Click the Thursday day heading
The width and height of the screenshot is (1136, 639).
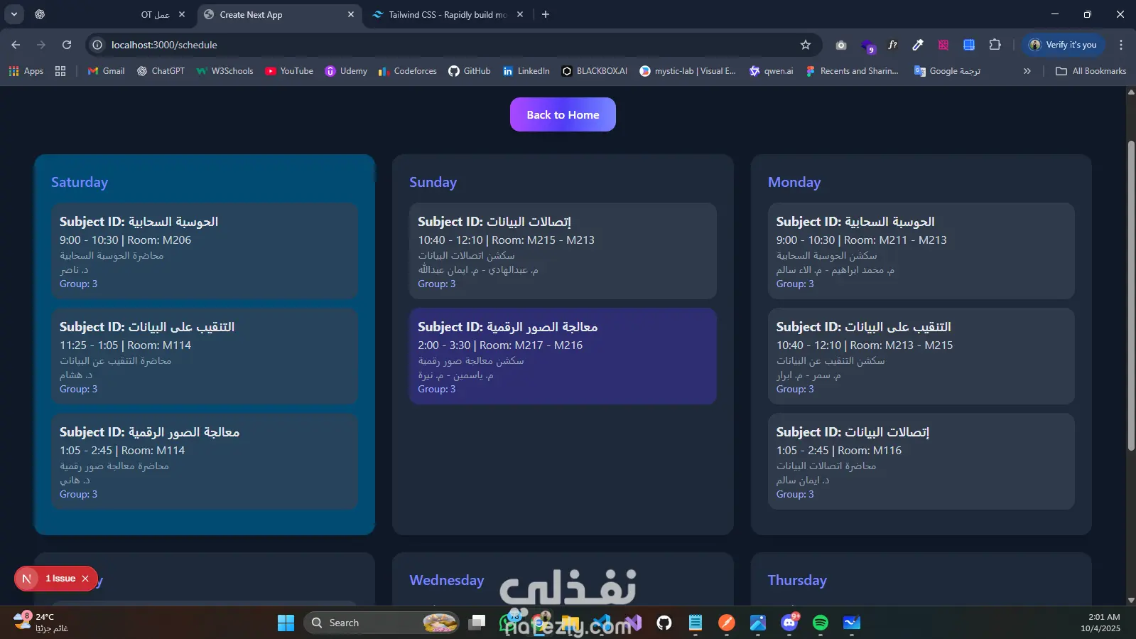(797, 580)
